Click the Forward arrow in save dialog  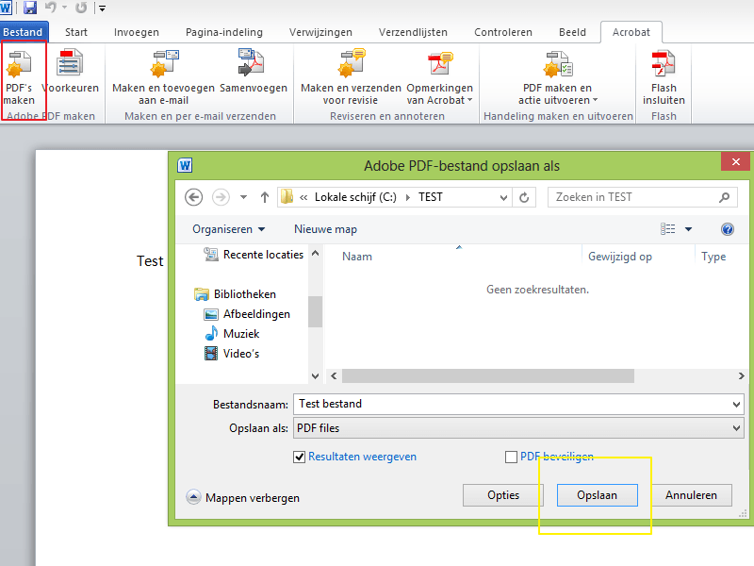coord(221,197)
